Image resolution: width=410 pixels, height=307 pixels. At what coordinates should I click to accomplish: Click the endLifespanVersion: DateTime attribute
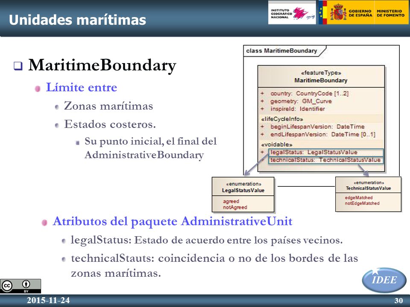click(x=323, y=134)
